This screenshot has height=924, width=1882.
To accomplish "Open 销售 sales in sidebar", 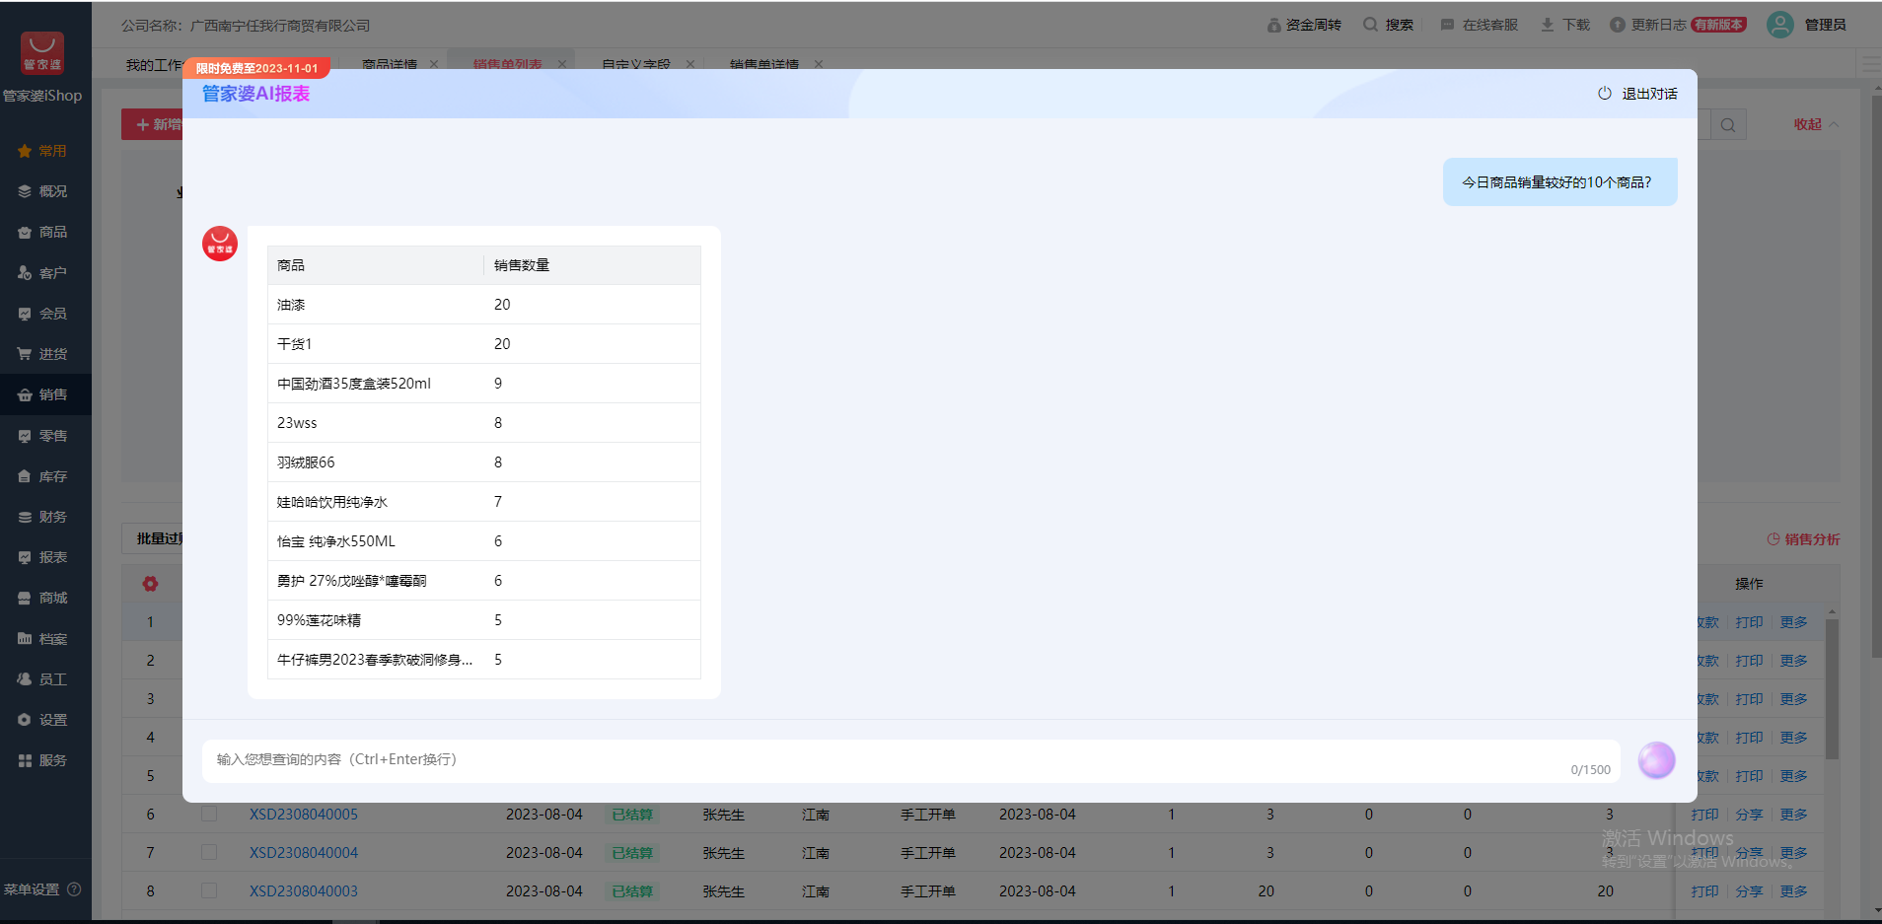I will (x=45, y=394).
